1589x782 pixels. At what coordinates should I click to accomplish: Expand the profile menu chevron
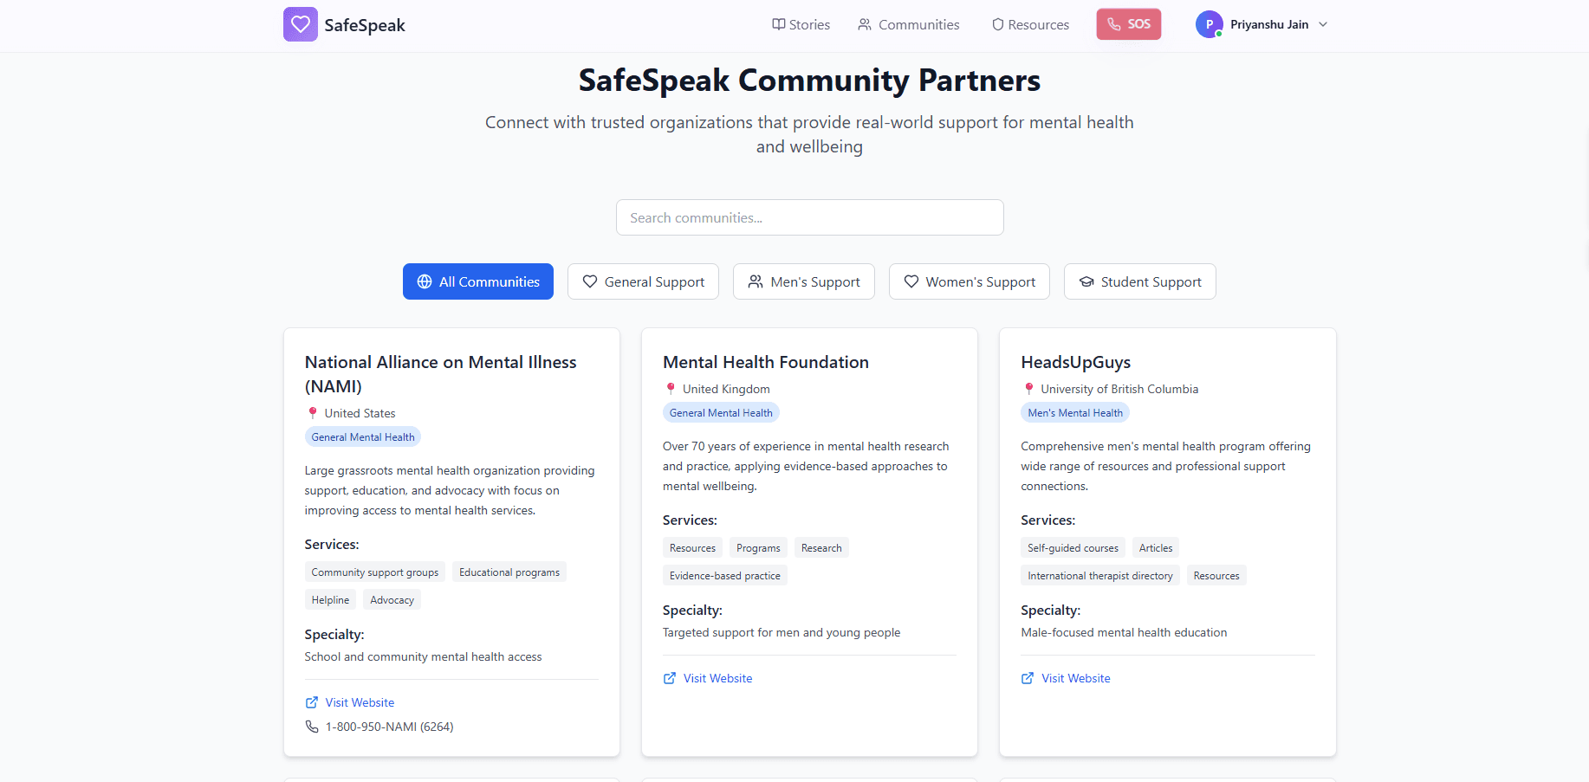point(1323,25)
